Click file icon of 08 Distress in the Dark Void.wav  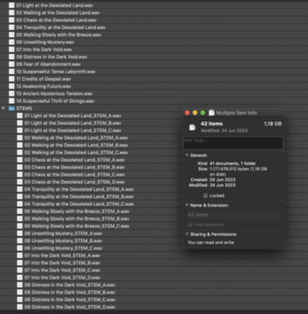coord(12,57)
